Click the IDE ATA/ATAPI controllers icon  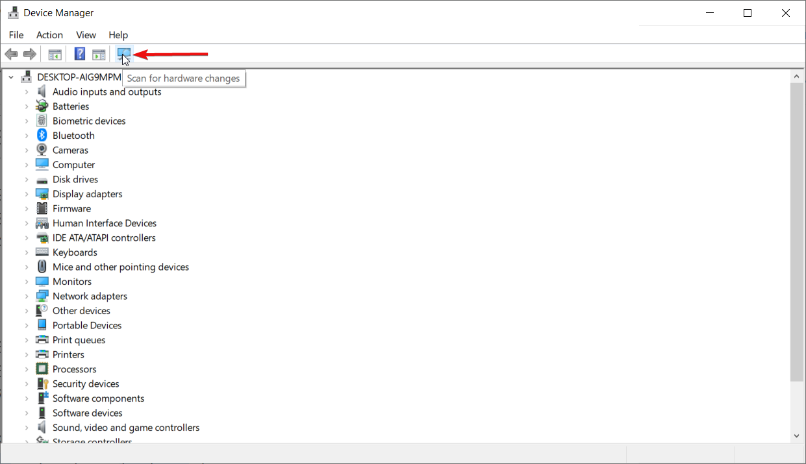[x=42, y=238]
